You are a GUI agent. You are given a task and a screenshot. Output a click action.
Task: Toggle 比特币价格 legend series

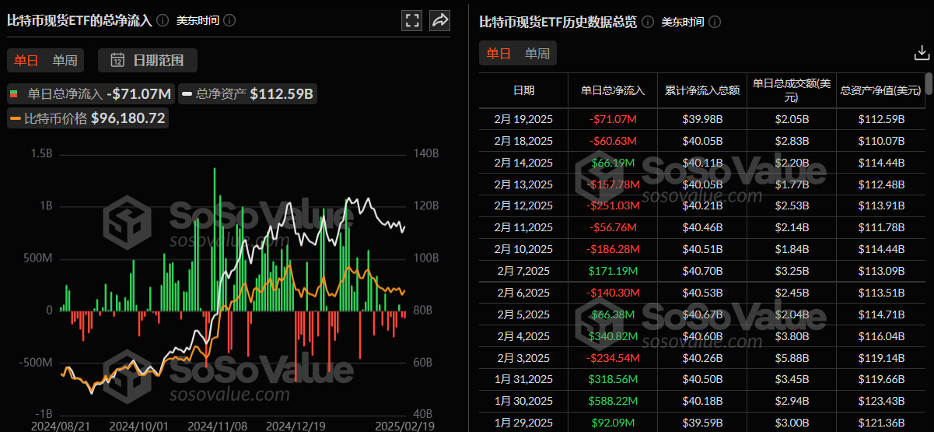[x=87, y=118]
